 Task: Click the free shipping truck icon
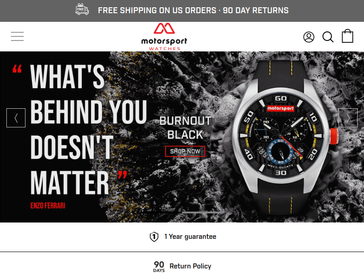(x=82, y=9)
